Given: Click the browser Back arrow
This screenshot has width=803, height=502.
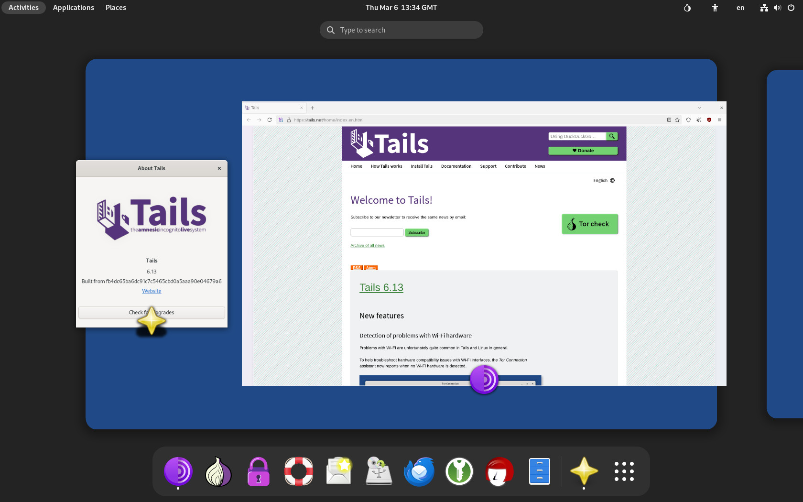Looking at the screenshot, I should pyautogui.click(x=249, y=120).
